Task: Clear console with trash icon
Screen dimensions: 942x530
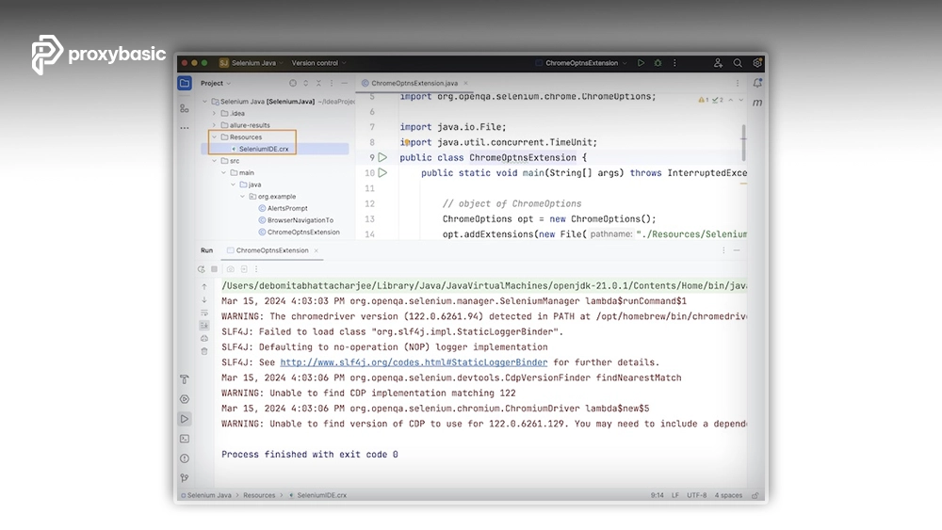Action: coord(204,352)
